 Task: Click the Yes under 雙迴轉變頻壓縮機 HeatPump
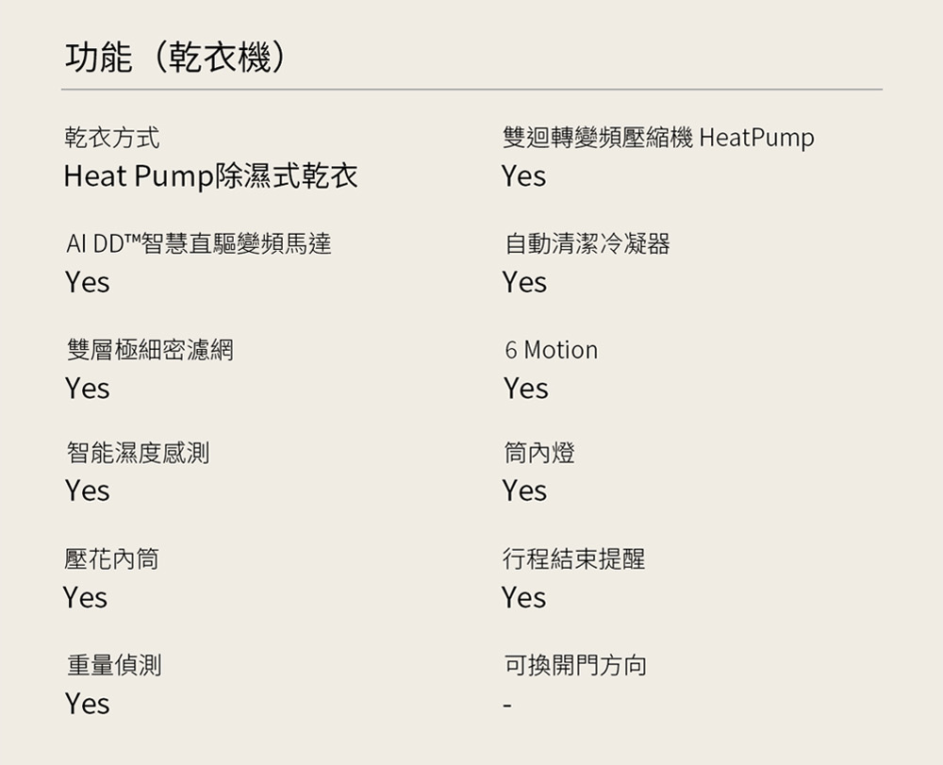[523, 176]
